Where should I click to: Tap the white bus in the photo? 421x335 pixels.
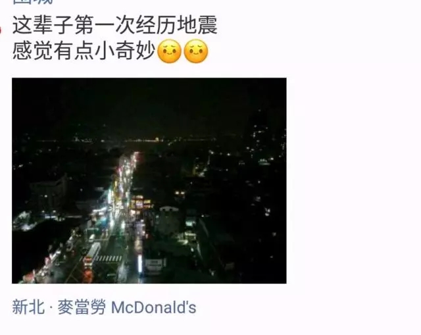tap(92, 253)
